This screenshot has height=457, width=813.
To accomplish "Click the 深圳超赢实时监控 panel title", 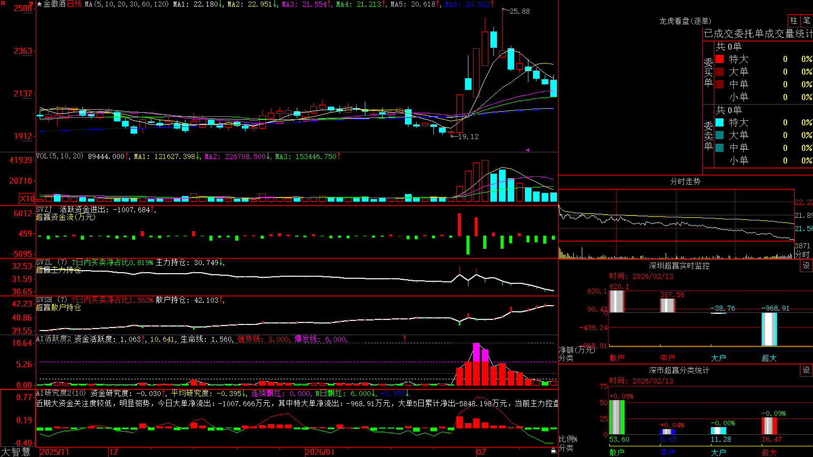I will (679, 266).
